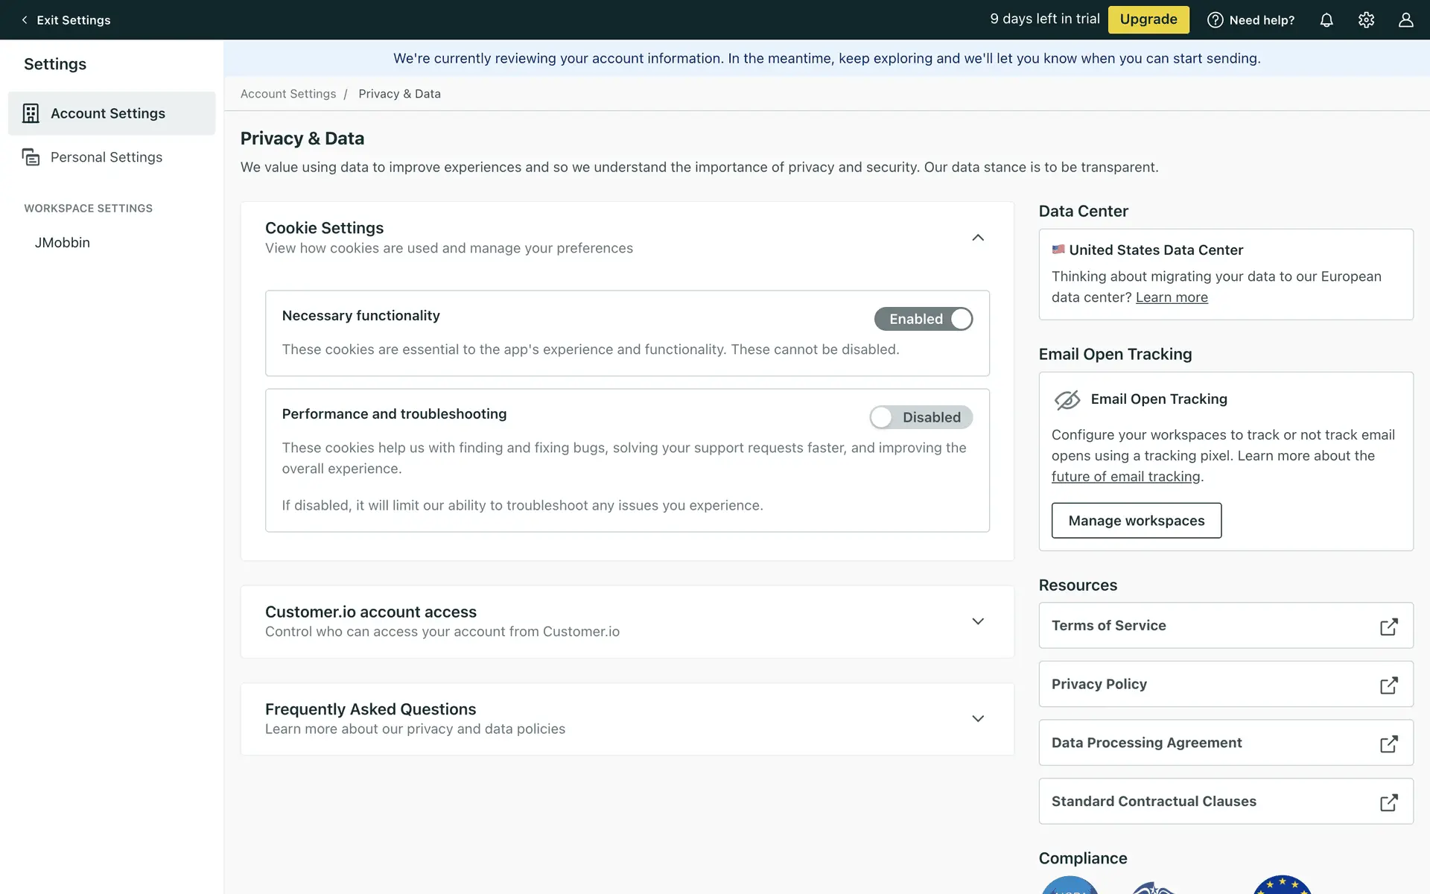
Task: Click the Manage workspaces button
Action: [1136, 521]
